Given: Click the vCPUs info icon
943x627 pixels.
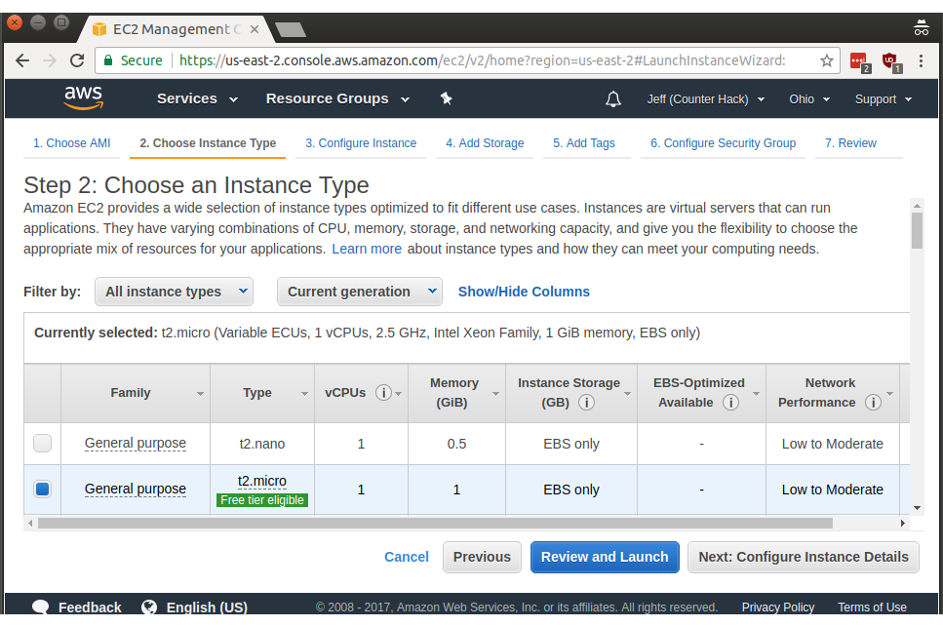Looking at the screenshot, I should click(383, 393).
